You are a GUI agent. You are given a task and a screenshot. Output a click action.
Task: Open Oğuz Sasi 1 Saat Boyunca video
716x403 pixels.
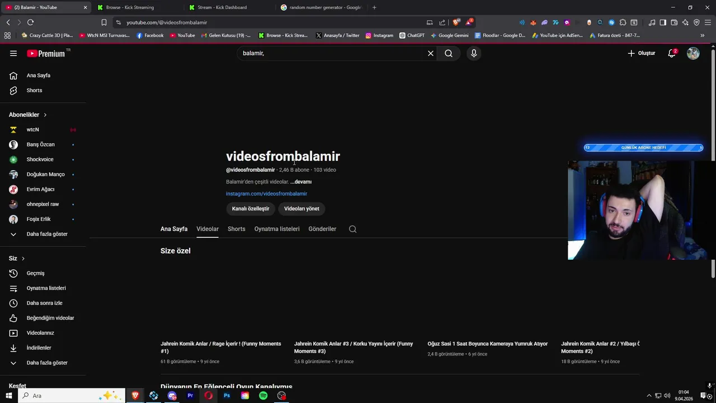(488, 344)
